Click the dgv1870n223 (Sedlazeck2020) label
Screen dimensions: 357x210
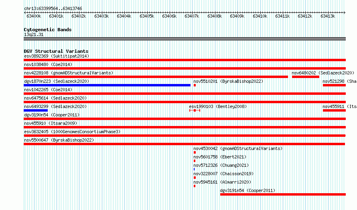point(57,81)
